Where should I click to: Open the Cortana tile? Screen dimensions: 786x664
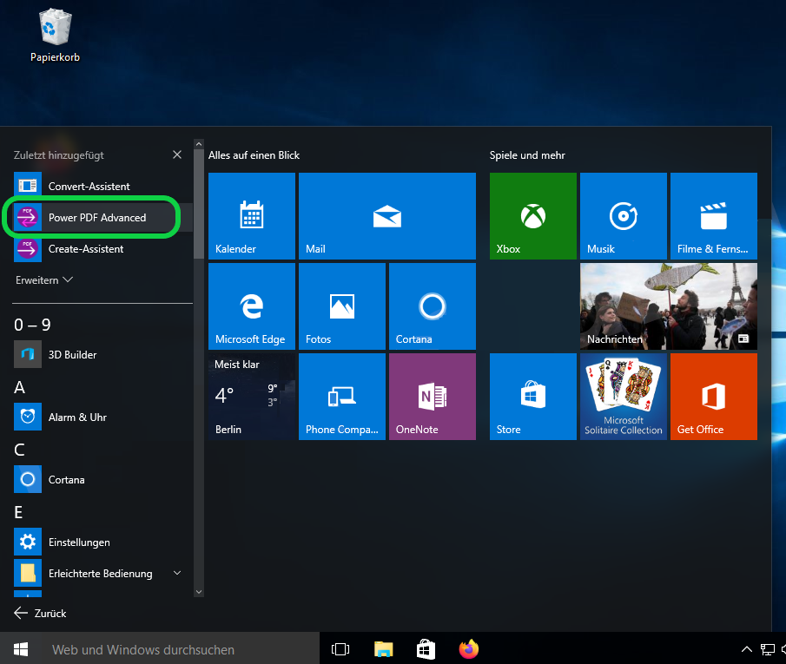(x=433, y=306)
